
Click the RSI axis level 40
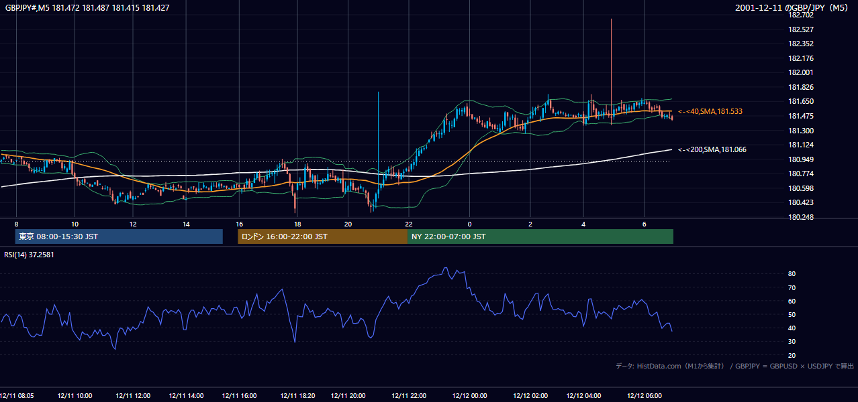(x=792, y=328)
